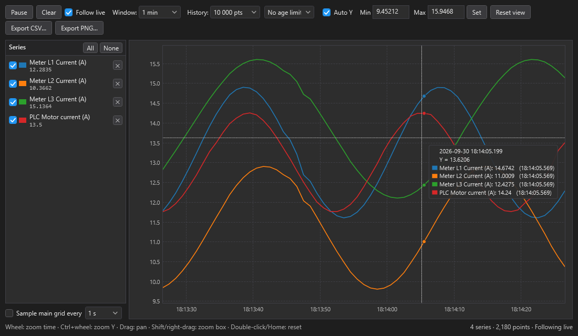Screen dimensions: 578x336
Task: Save chart via Export PNG button
Action: coord(79,28)
